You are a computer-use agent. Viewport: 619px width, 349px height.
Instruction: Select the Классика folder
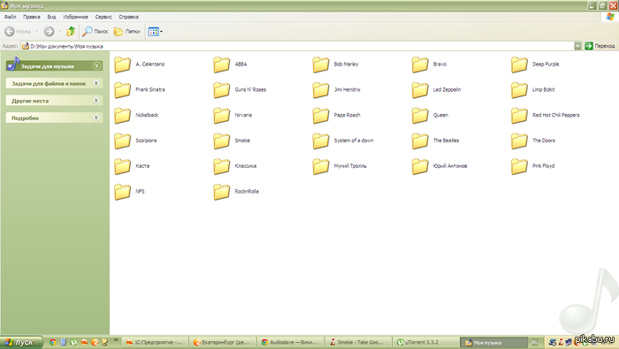234,166
